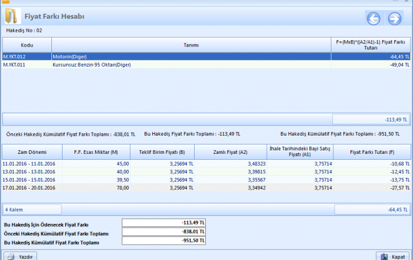The width and height of the screenshot is (413, 260).
Task: Click the Fiyat Farkı Tutarı formula header
Action: point(371,45)
